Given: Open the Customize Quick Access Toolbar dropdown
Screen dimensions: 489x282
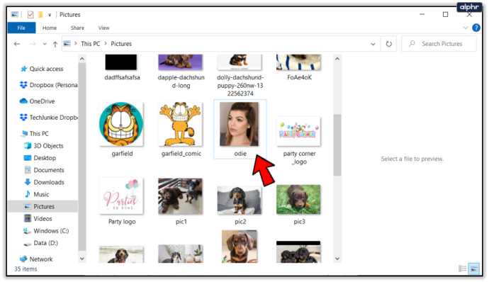Looking at the screenshot, I should tap(50, 15).
